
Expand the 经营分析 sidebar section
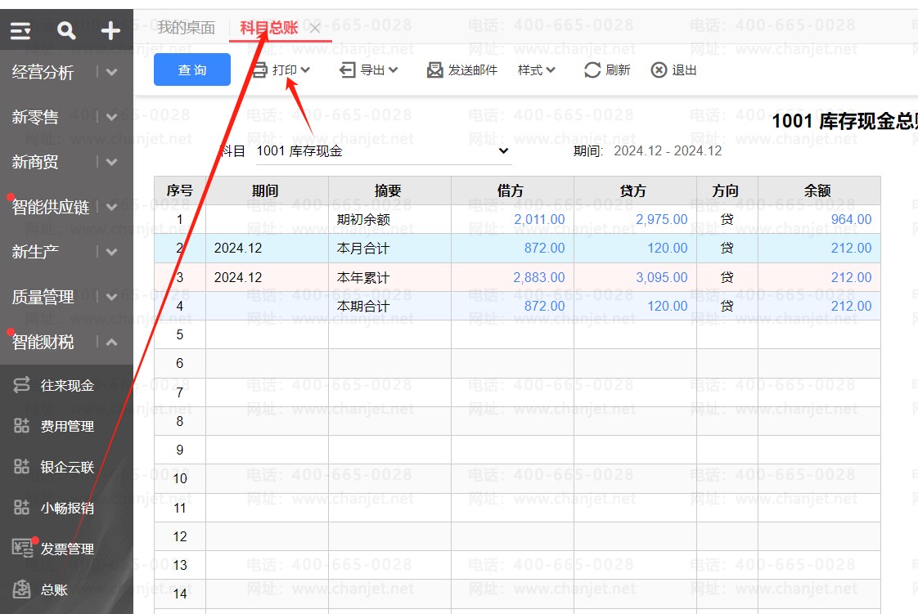112,72
